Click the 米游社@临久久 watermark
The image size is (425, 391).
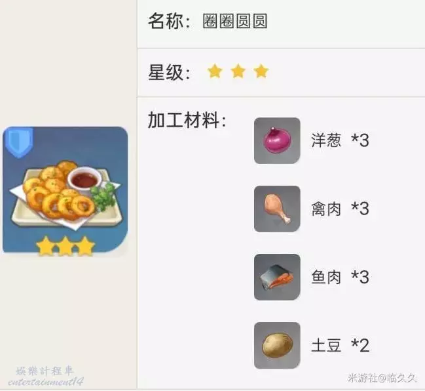click(382, 378)
